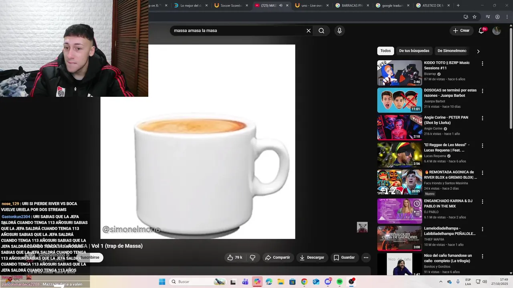
Task: Click the Crear button
Action: (461, 31)
